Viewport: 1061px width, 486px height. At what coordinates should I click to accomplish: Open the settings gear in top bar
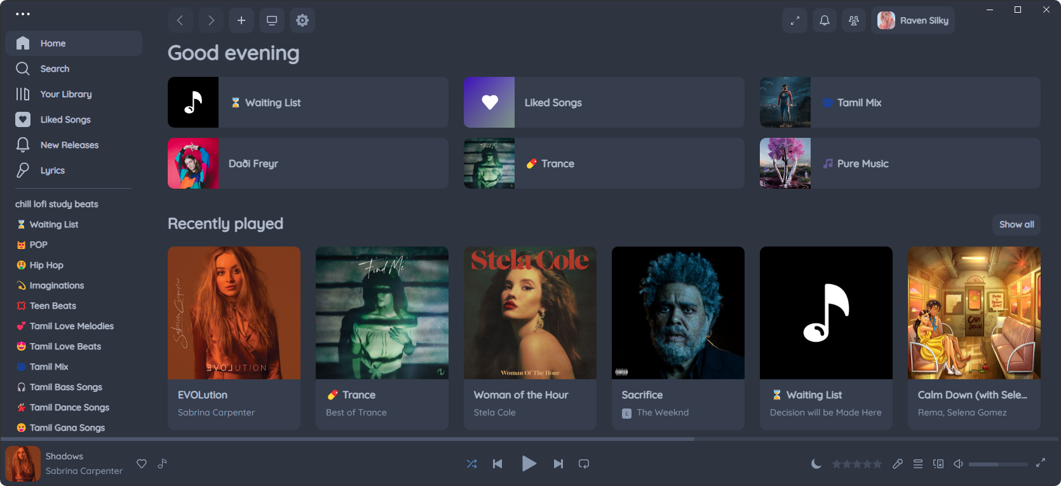click(x=302, y=20)
